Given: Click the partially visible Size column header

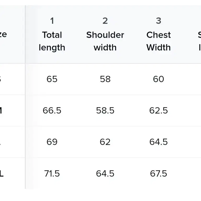Looking at the screenshot, I should point(3,34).
